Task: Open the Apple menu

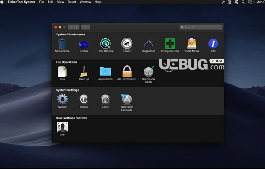Action: point(2,2)
